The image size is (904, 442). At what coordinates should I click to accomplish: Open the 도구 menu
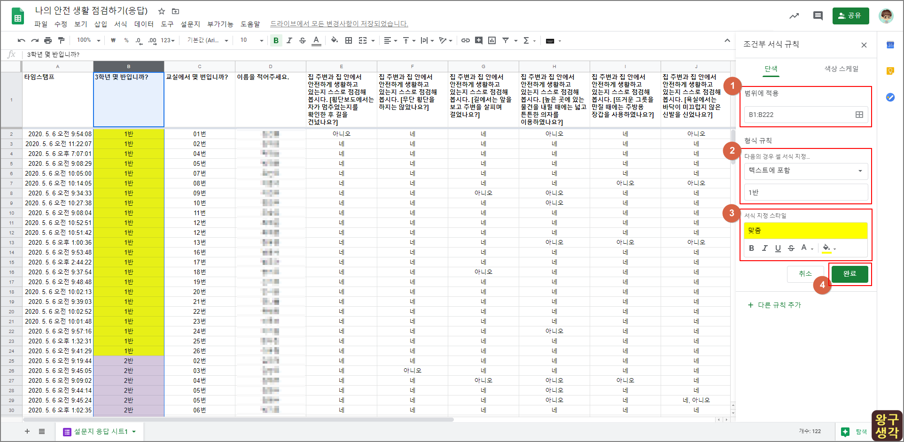coord(167,24)
